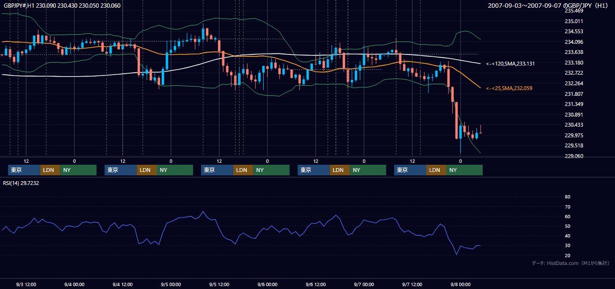
Task: Click price axis label 233.638
Action: coord(574,53)
